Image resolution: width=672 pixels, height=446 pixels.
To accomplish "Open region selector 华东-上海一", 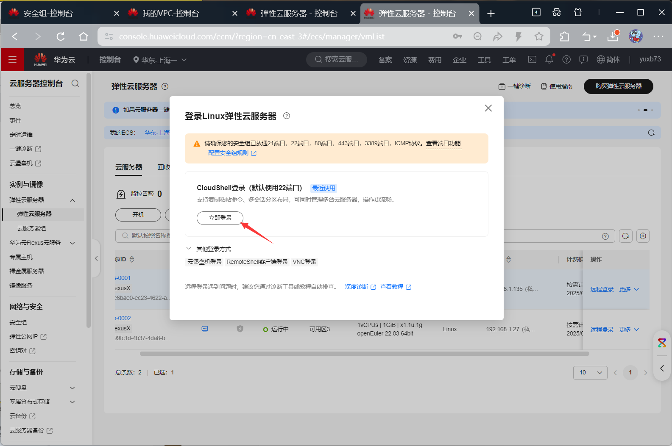I will click(x=159, y=60).
